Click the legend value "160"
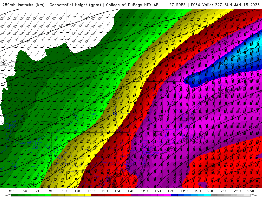 pos(158,191)
